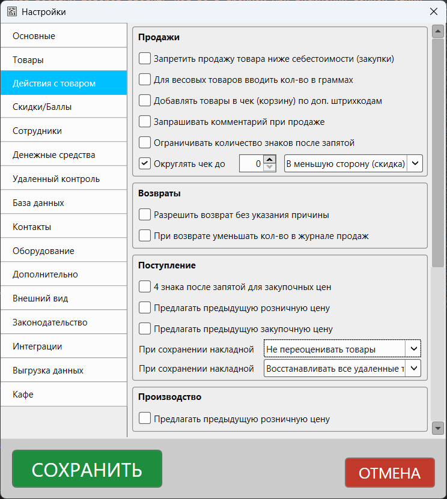Click the down arrow on rounding stepper

coord(270,168)
